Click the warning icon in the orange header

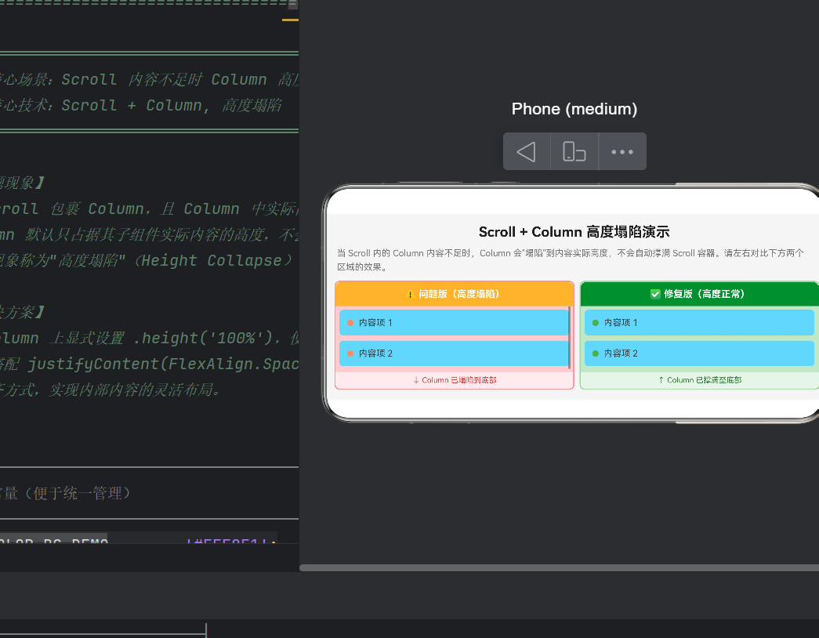[409, 294]
